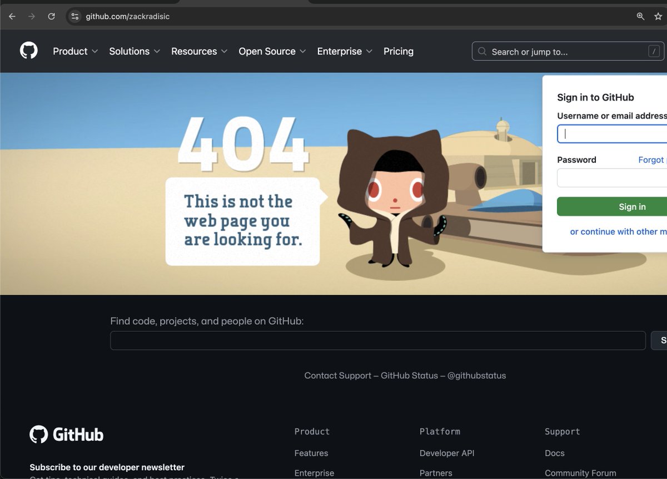
Task: Open the Features footer link
Action: coord(311,453)
